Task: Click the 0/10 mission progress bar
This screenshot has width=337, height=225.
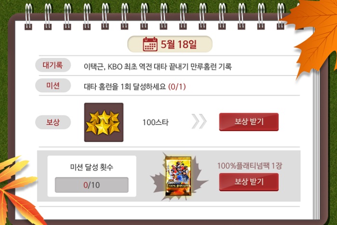Action: pyautogui.click(x=91, y=185)
